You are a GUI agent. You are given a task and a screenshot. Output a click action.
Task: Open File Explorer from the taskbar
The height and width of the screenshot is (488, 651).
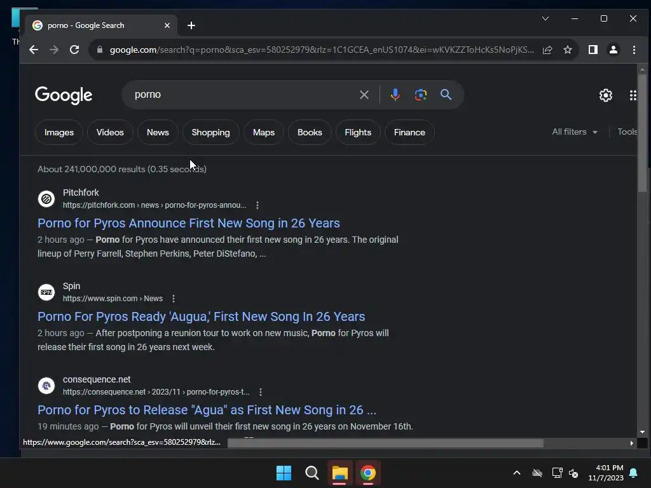tap(339, 473)
